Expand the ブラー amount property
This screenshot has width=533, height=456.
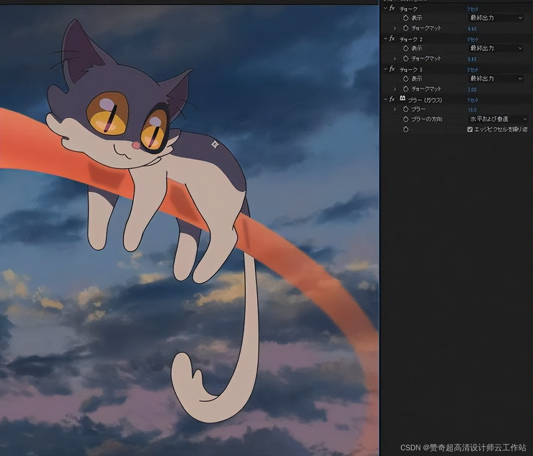click(x=395, y=109)
